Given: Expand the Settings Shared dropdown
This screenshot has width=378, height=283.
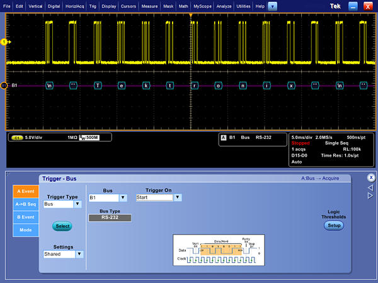Looking at the screenshot, I should coord(79,255).
